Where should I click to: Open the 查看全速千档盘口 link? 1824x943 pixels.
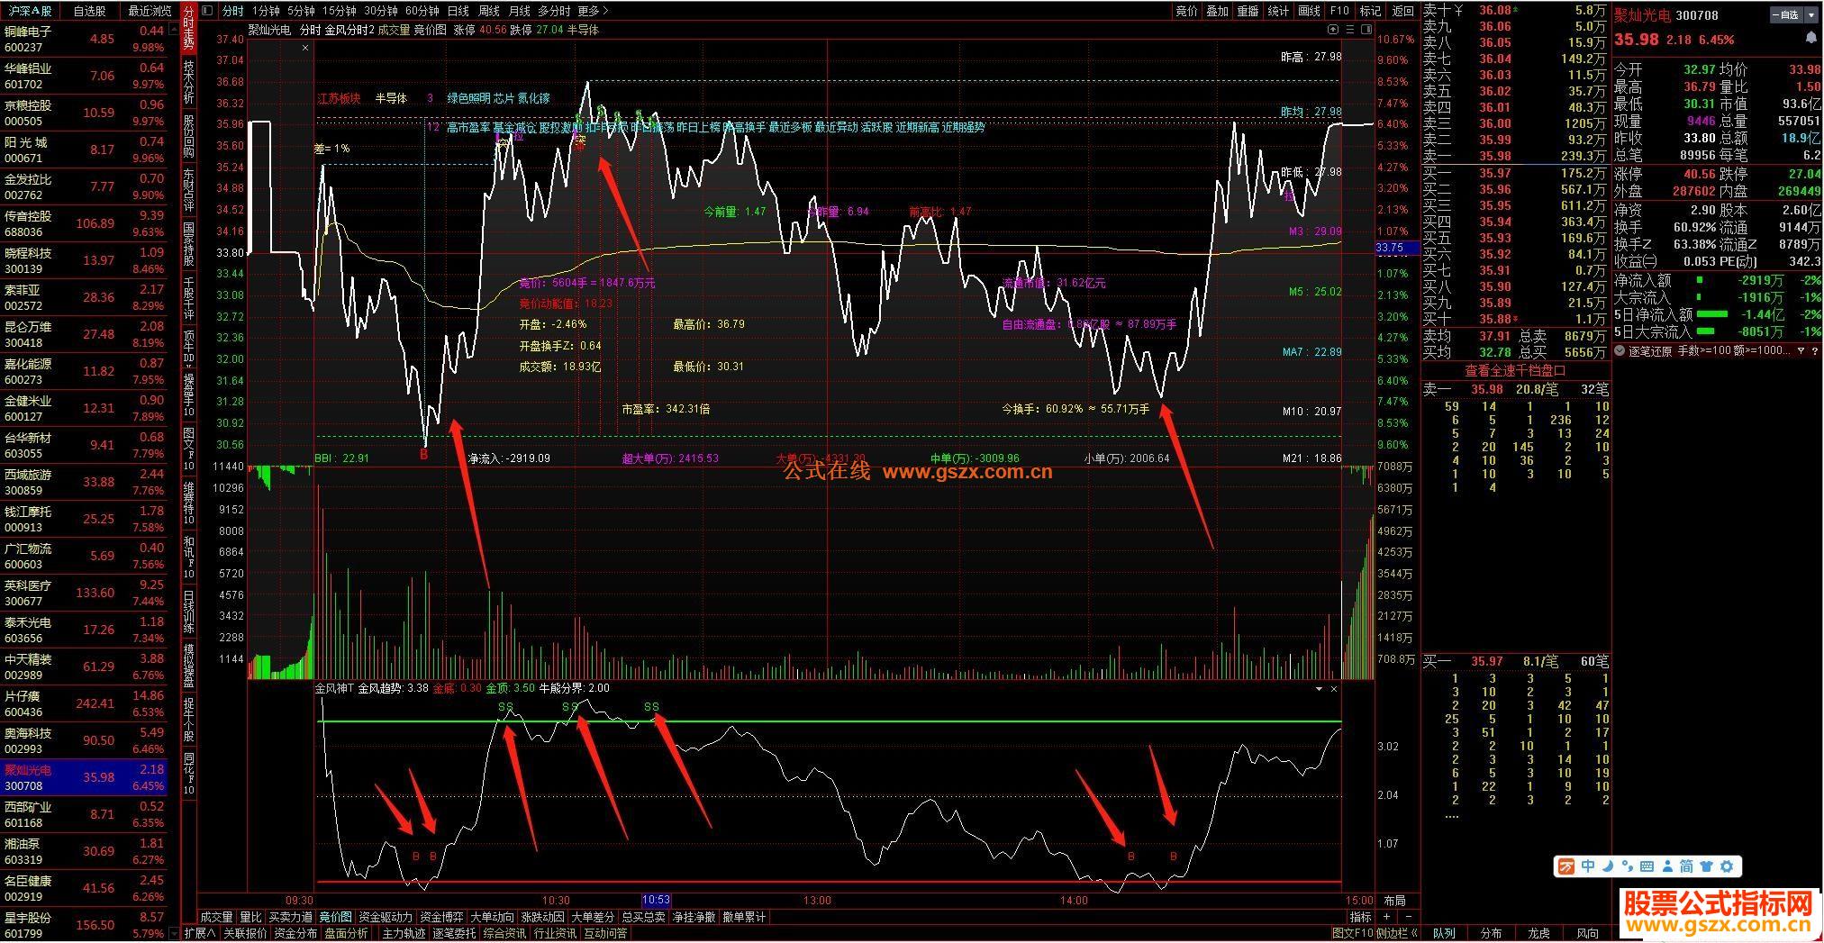coord(1515,370)
